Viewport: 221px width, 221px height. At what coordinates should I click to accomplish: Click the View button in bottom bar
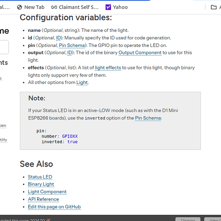pyautogui.click(x=213, y=219)
